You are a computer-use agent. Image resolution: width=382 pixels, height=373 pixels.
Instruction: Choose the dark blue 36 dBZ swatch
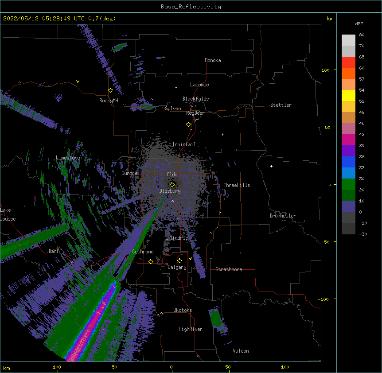[x=348, y=162]
